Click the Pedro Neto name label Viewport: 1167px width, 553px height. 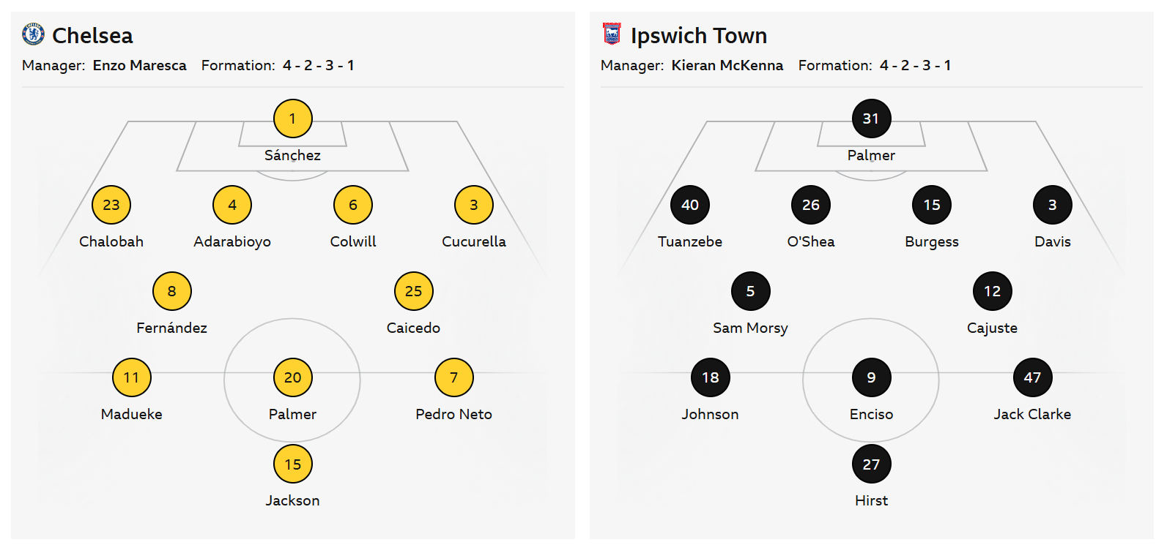453,414
